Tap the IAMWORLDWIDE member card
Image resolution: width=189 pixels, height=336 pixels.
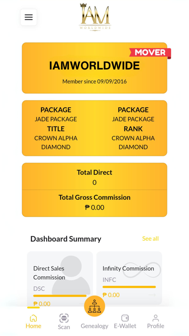coord(94,68)
